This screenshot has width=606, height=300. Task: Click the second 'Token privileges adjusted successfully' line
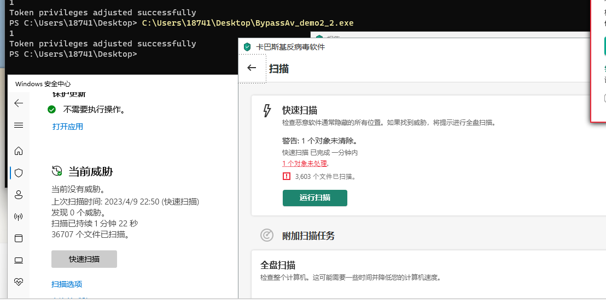tap(102, 44)
